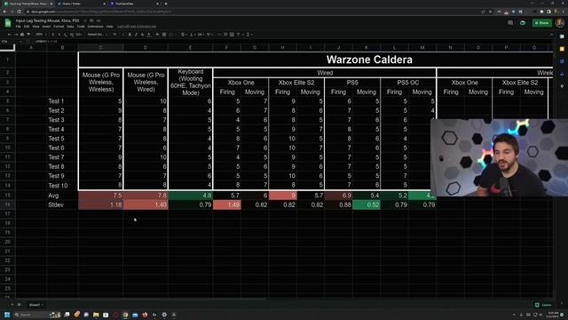
Task: Click the document title Input Lag Testing
Action: 47,20
